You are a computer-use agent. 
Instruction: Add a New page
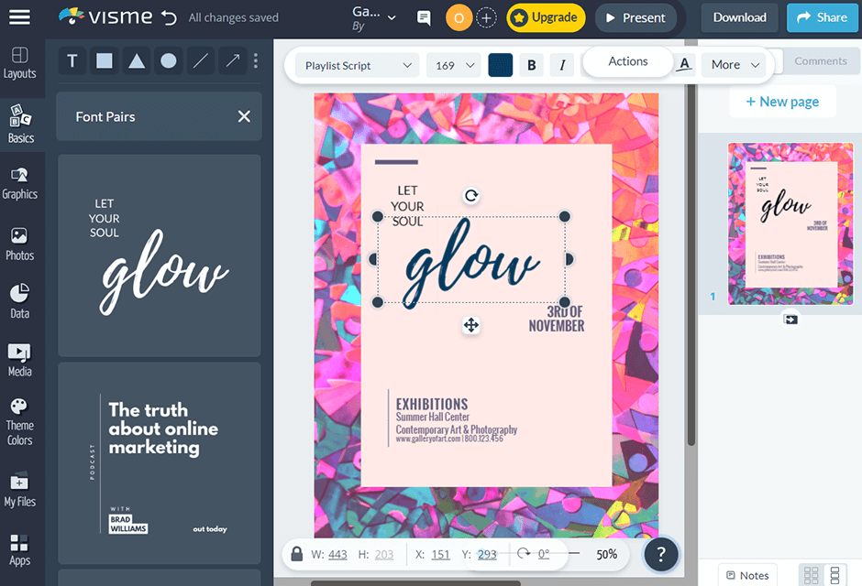(x=782, y=102)
